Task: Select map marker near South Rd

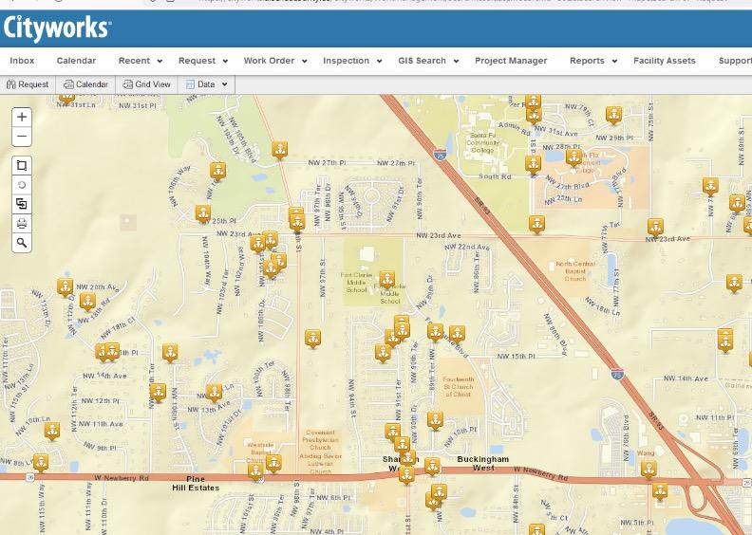Action: click(533, 164)
